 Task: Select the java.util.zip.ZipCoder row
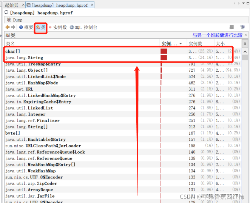(x=123, y=183)
